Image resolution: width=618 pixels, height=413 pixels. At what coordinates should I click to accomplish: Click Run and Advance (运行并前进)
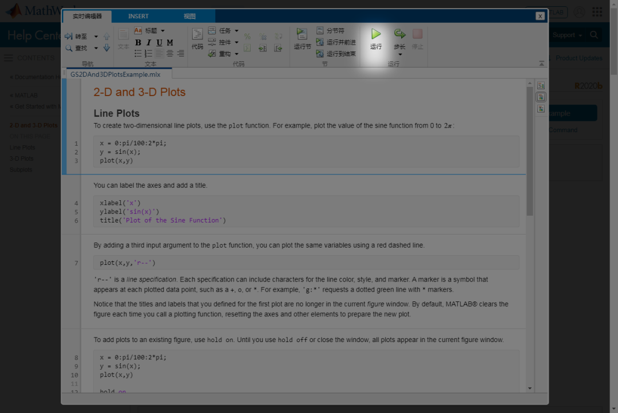336,42
